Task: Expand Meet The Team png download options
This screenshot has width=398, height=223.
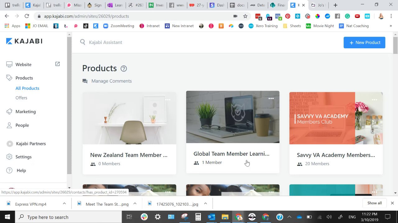Action: [135, 203]
